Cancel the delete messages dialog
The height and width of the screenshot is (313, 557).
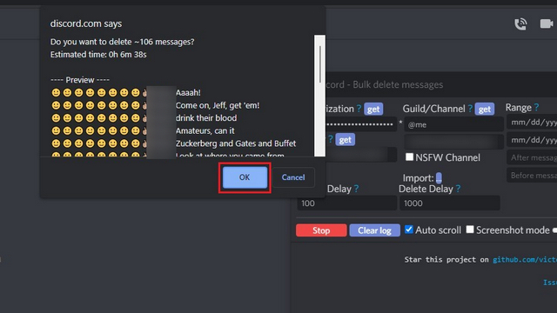[x=293, y=177]
